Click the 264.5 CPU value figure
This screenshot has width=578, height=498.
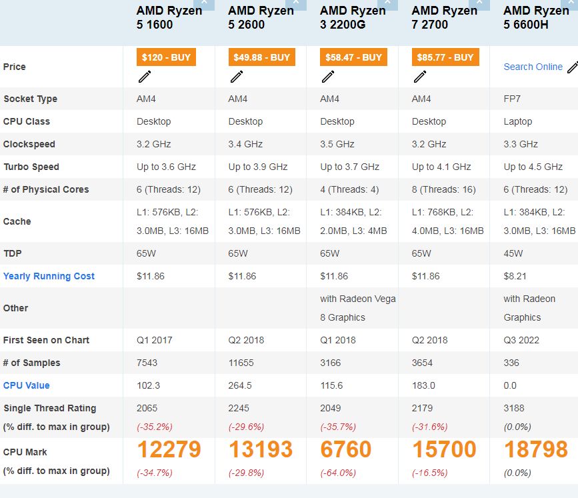240,385
